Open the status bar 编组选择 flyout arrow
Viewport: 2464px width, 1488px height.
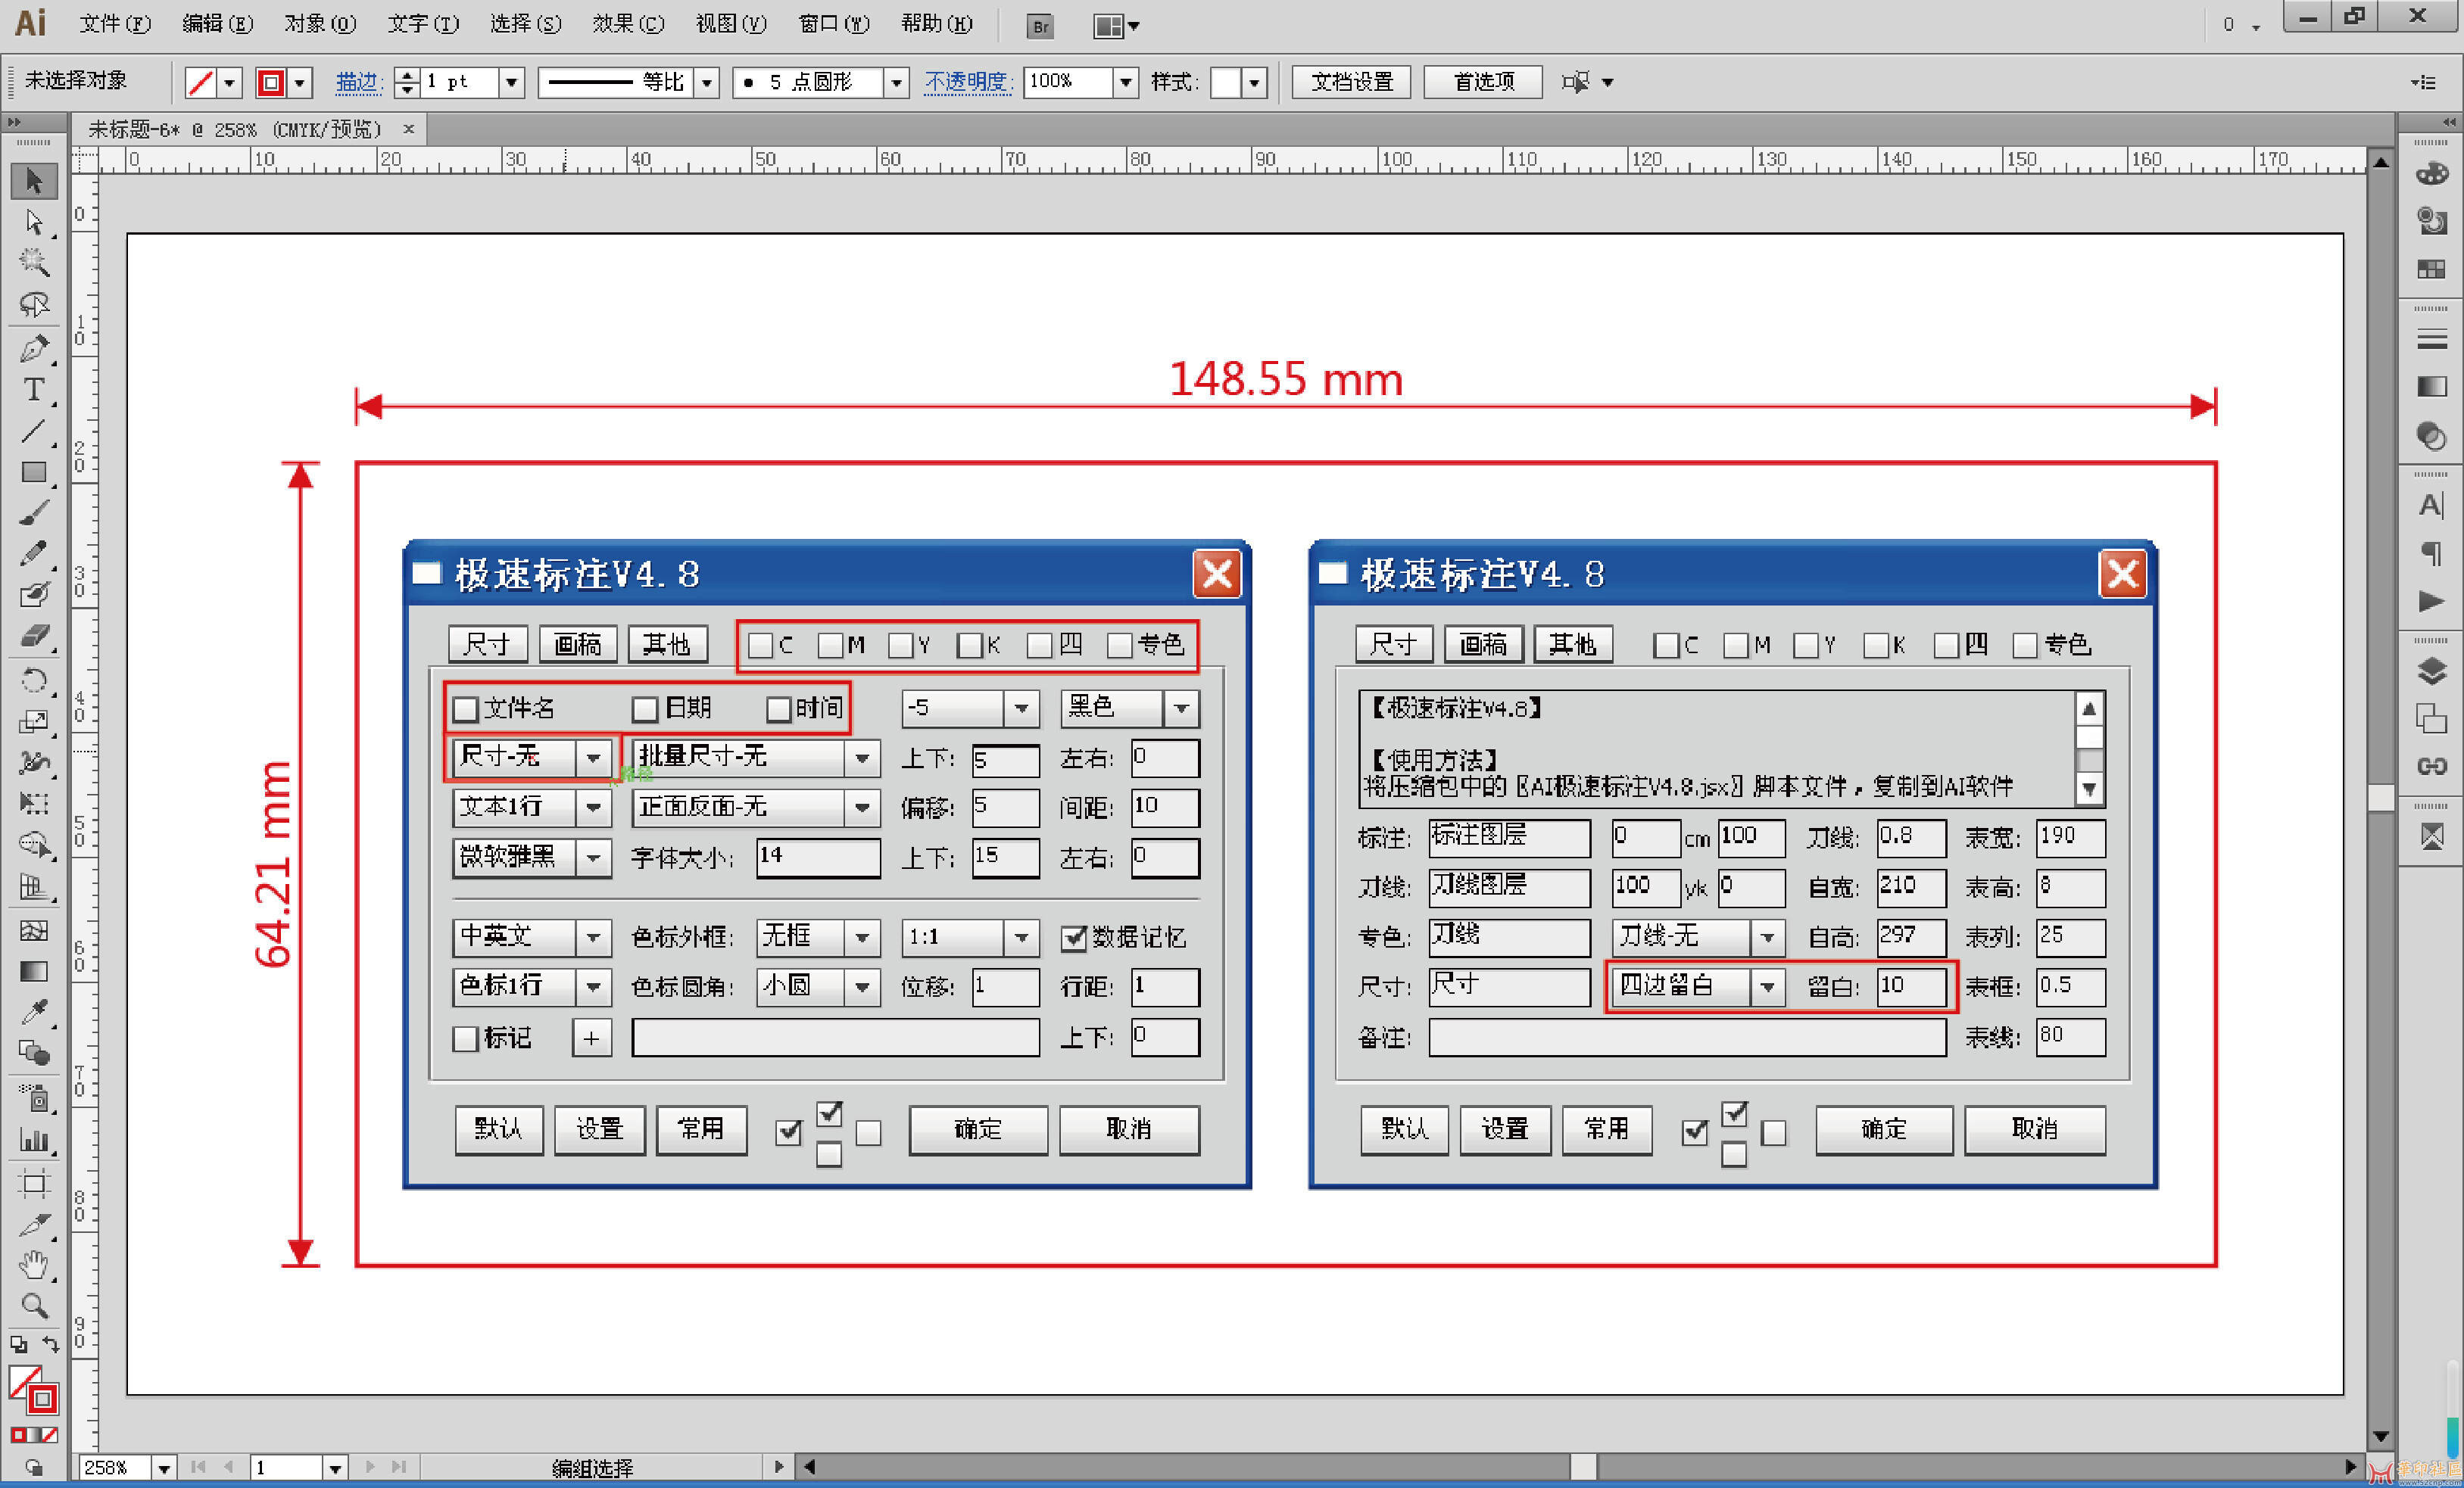click(x=779, y=1467)
